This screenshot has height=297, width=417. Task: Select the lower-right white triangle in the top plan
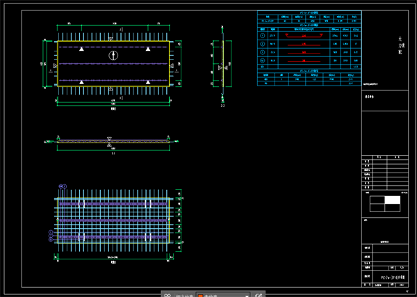148,82
